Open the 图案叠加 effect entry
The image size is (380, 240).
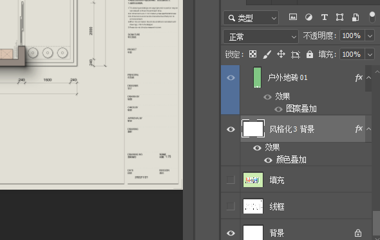tap(301, 109)
